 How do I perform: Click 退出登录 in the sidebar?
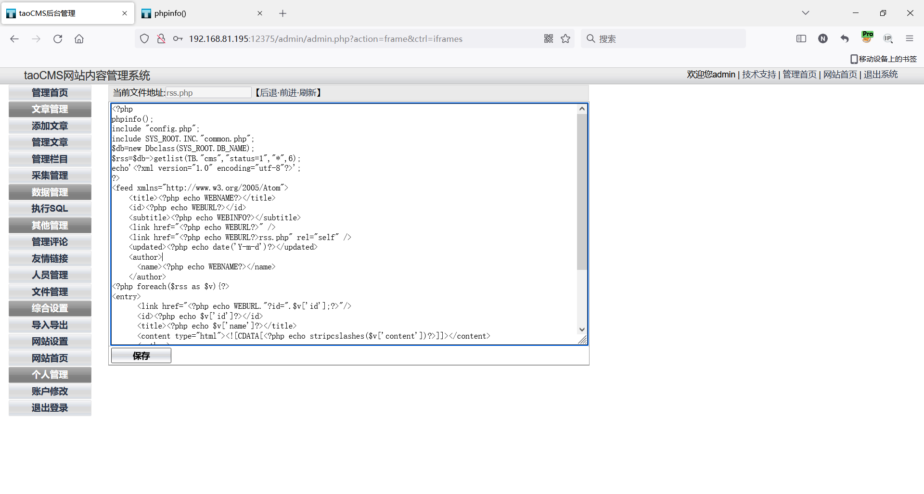(x=50, y=408)
